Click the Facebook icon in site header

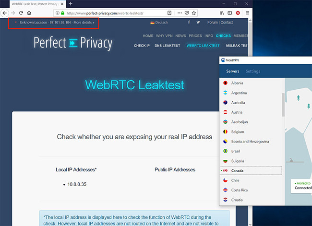(x=189, y=22)
